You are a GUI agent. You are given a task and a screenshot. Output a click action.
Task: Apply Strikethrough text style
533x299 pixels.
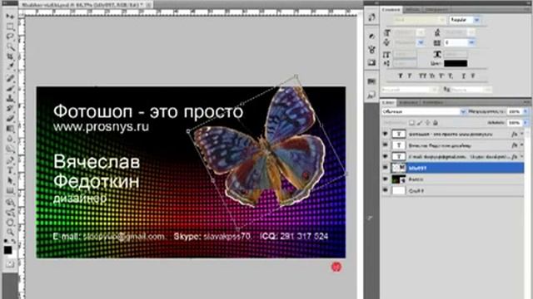(x=473, y=76)
